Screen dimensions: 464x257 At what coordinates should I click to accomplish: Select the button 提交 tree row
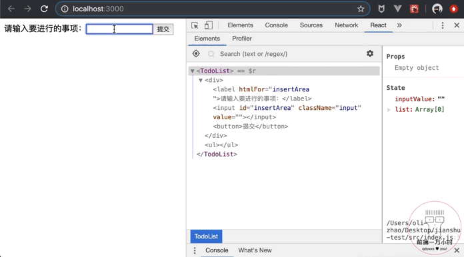(251, 127)
